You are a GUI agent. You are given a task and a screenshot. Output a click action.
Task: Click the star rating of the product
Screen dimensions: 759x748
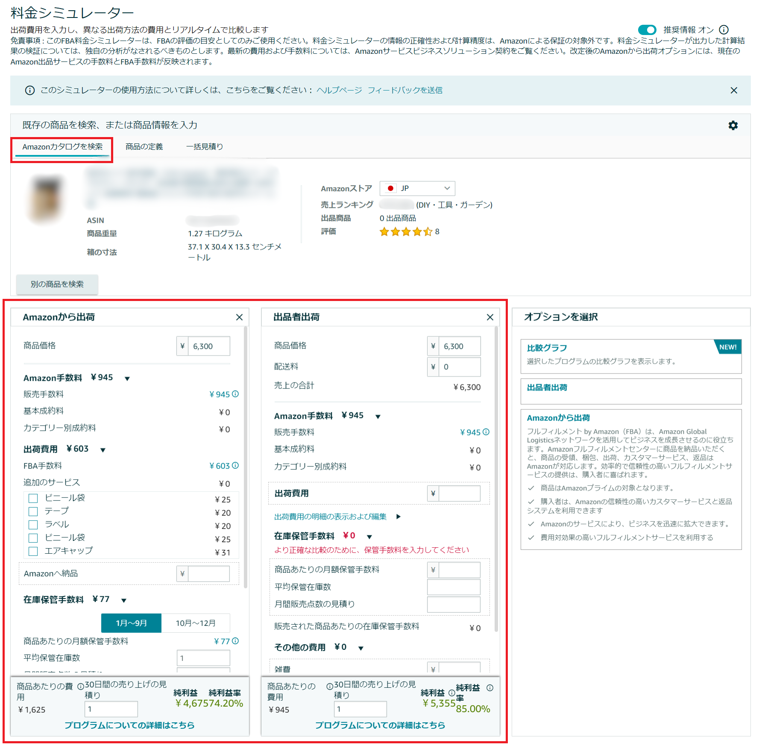click(x=406, y=232)
